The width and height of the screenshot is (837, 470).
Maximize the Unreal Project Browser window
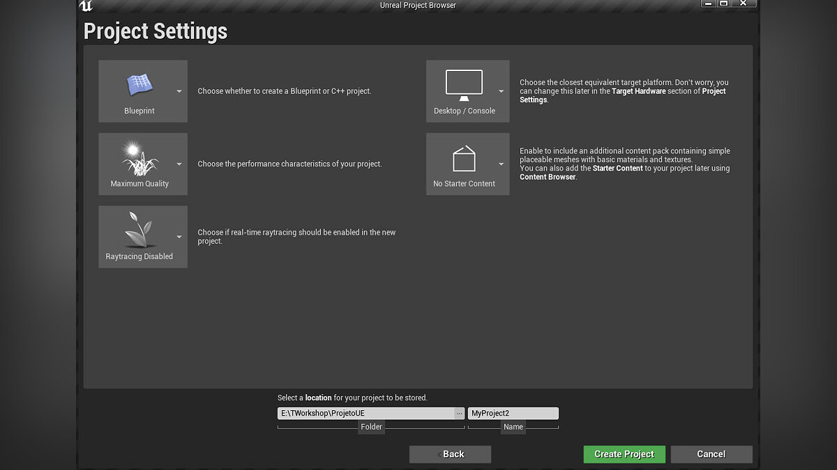tap(723, 4)
